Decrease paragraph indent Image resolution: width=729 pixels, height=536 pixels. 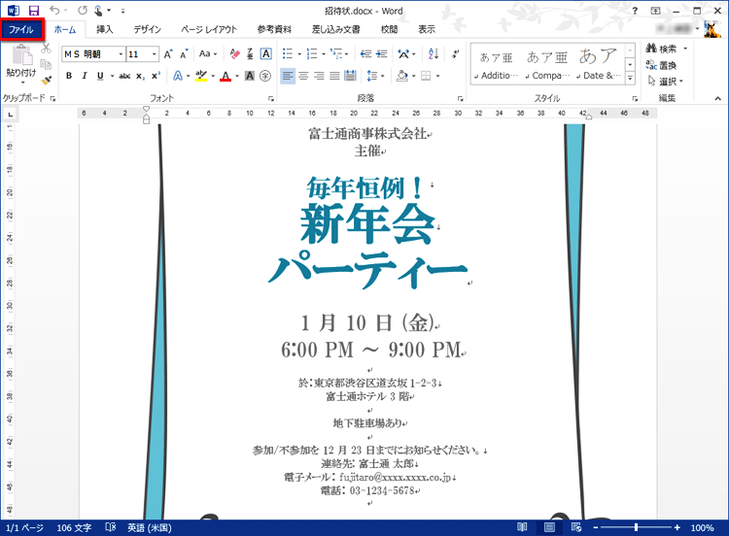click(365, 54)
